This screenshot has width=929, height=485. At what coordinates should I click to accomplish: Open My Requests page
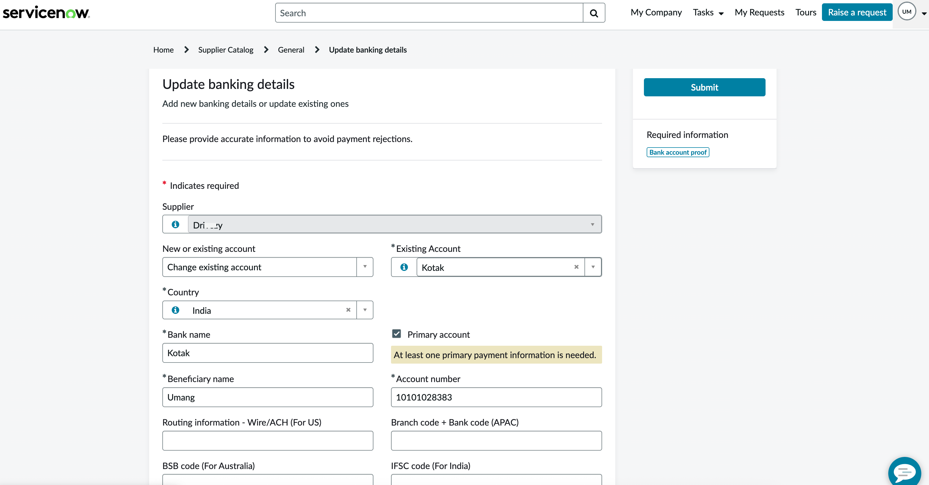759,13
